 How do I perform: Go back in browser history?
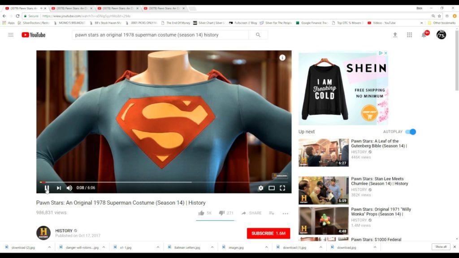4,16
